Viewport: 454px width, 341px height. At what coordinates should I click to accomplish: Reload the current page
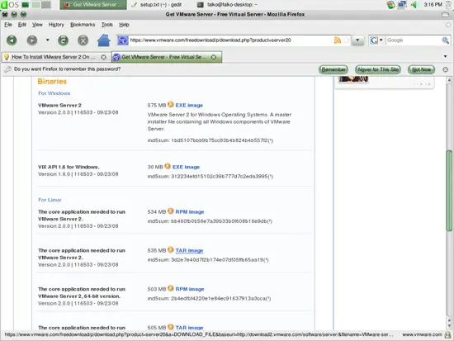[63, 40]
